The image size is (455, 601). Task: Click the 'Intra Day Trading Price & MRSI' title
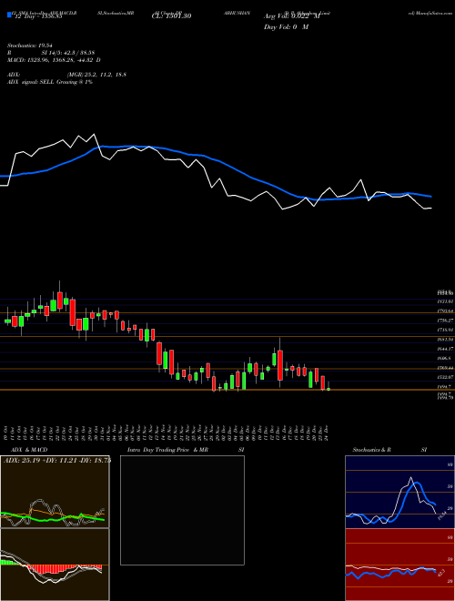click(x=186, y=450)
